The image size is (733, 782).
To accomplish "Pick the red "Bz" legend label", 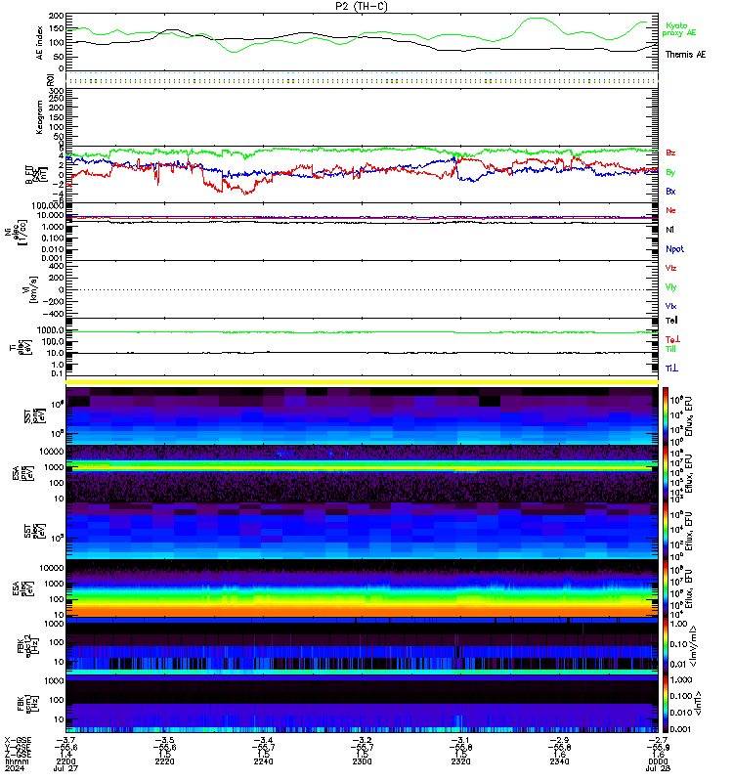I will (x=670, y=152).
